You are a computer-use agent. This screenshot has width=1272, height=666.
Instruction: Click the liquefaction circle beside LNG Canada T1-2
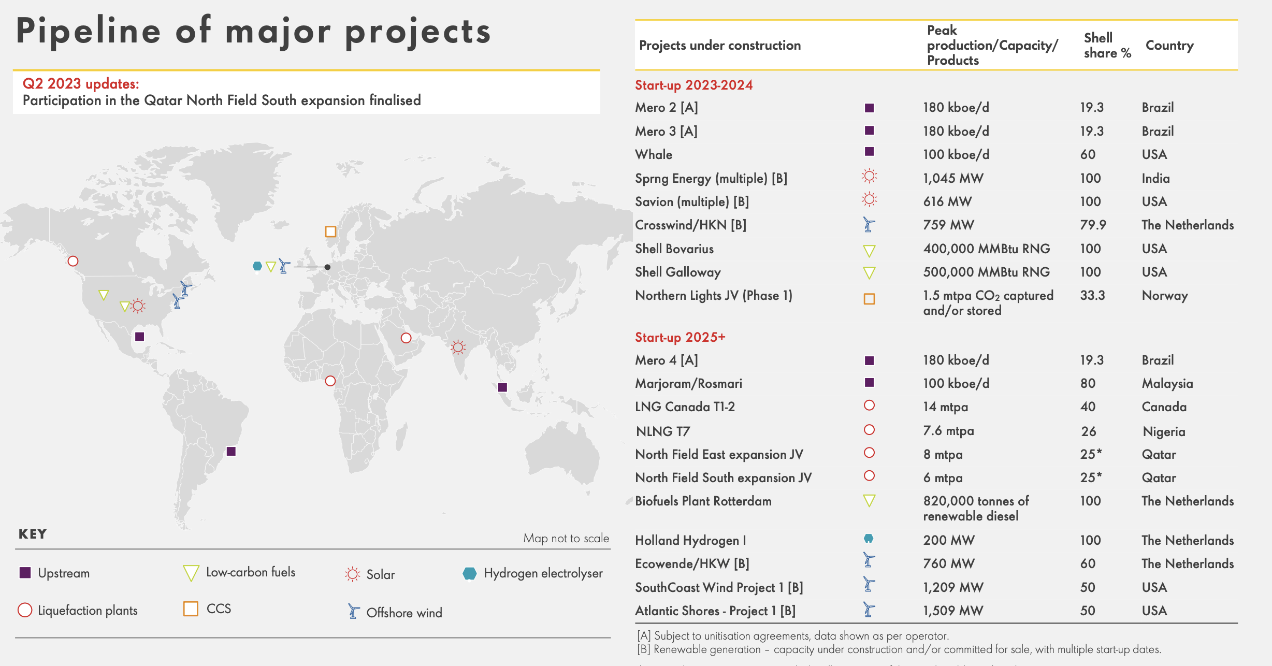coord(870,405)
